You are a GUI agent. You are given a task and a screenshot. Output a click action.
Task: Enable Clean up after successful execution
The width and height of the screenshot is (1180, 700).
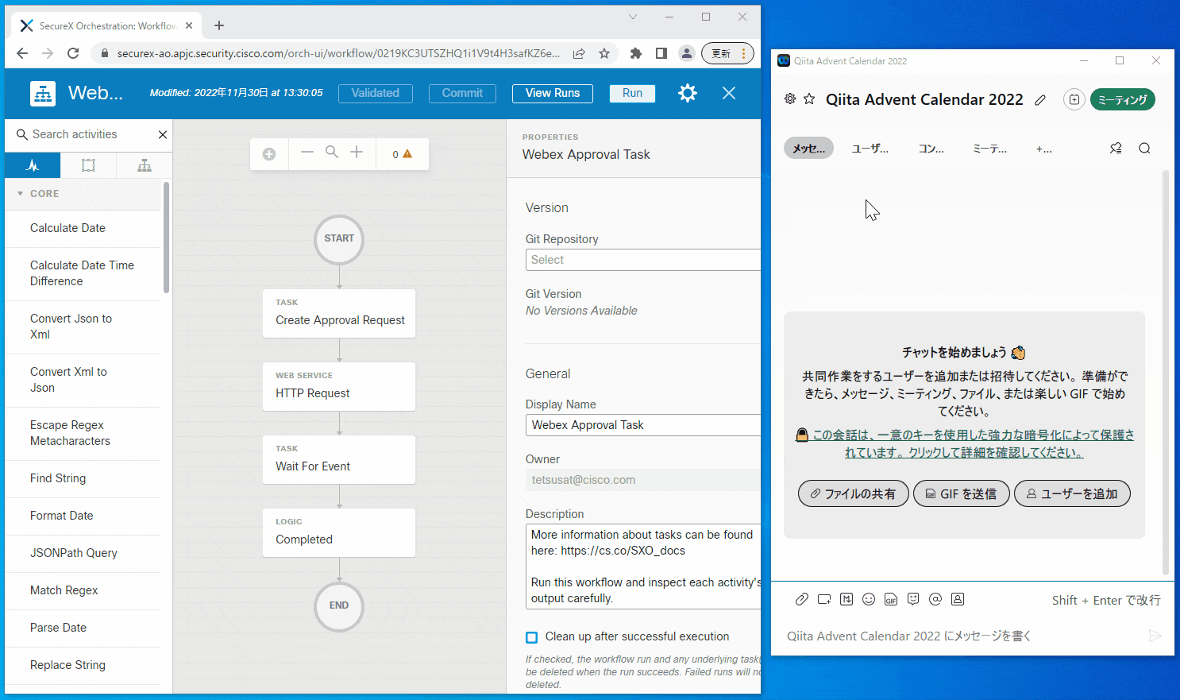[x=532, y=637]
